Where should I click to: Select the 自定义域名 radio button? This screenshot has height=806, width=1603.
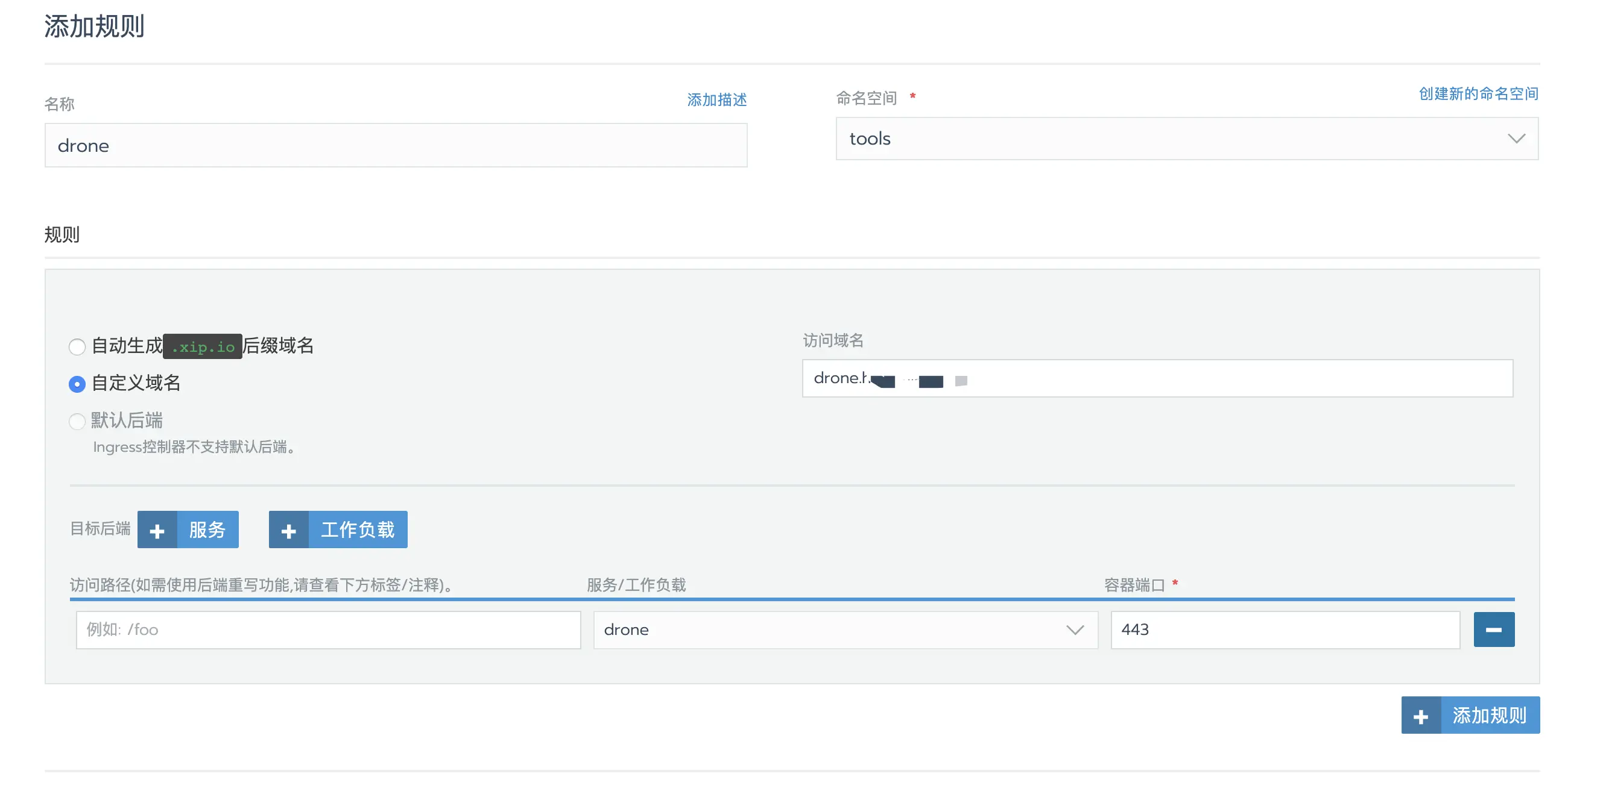tap(77, 384)
